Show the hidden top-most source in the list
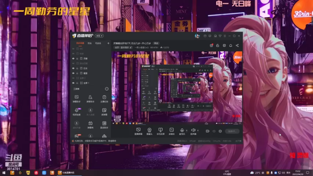 pos(73,49)
